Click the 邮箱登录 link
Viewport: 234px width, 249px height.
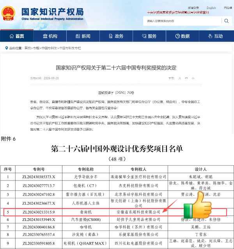[x=193, y=8]
